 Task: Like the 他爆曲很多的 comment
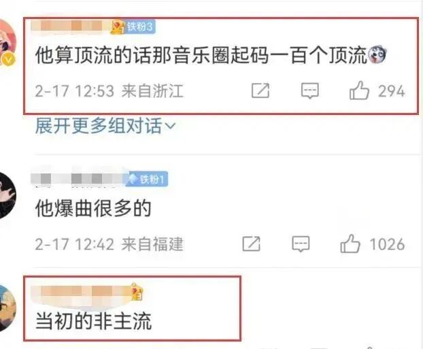[350, 244]
